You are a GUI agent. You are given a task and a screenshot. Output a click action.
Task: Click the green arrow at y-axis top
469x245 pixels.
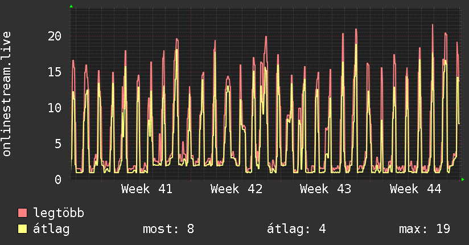pyautogui.click(x=71, y=6)
